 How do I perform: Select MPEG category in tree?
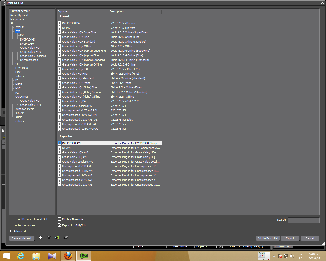click(x=19, y=84)
